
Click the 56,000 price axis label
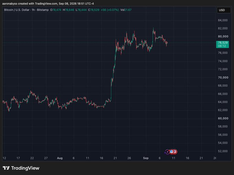(x=223, y=135)
